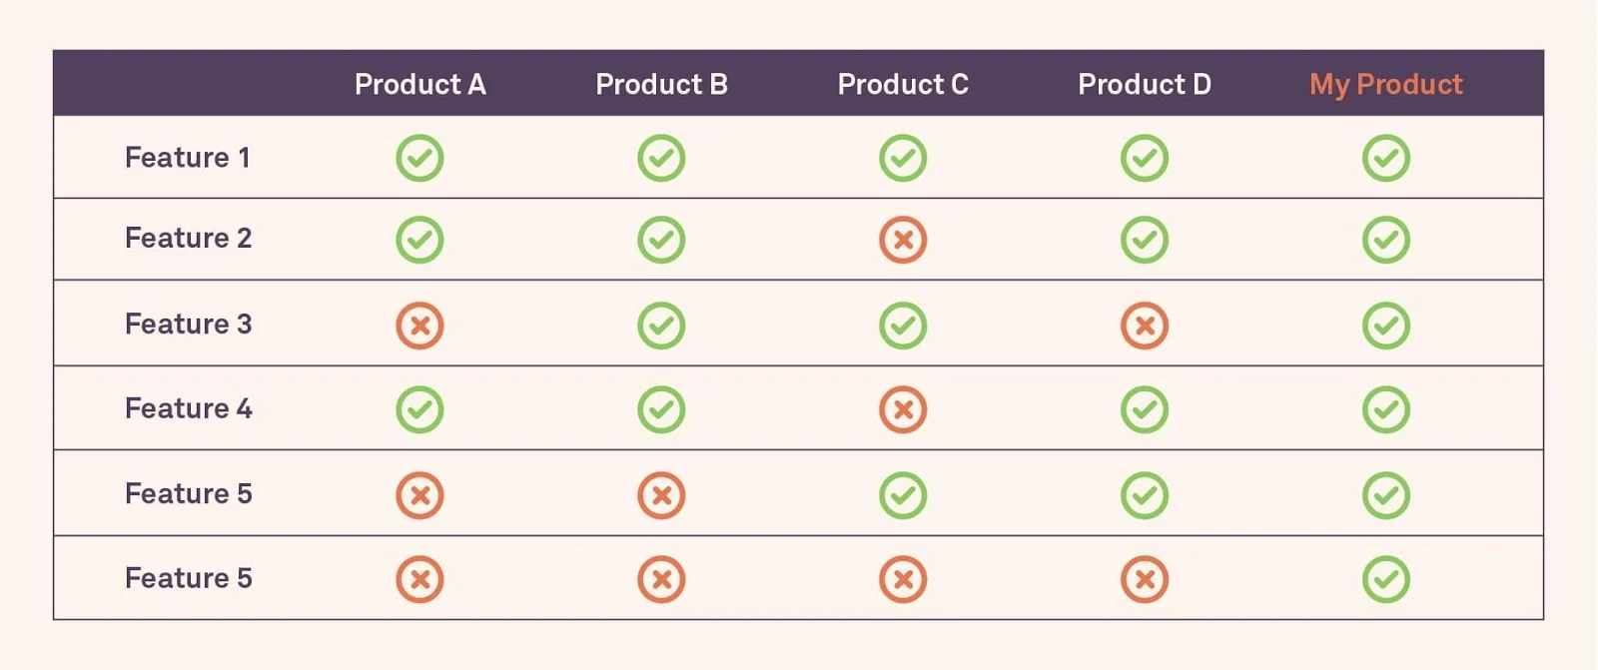Image resolution: width=1598 pixels, height=670 pixels.
Task: Select the Product C column header
Action: [903, 84]
